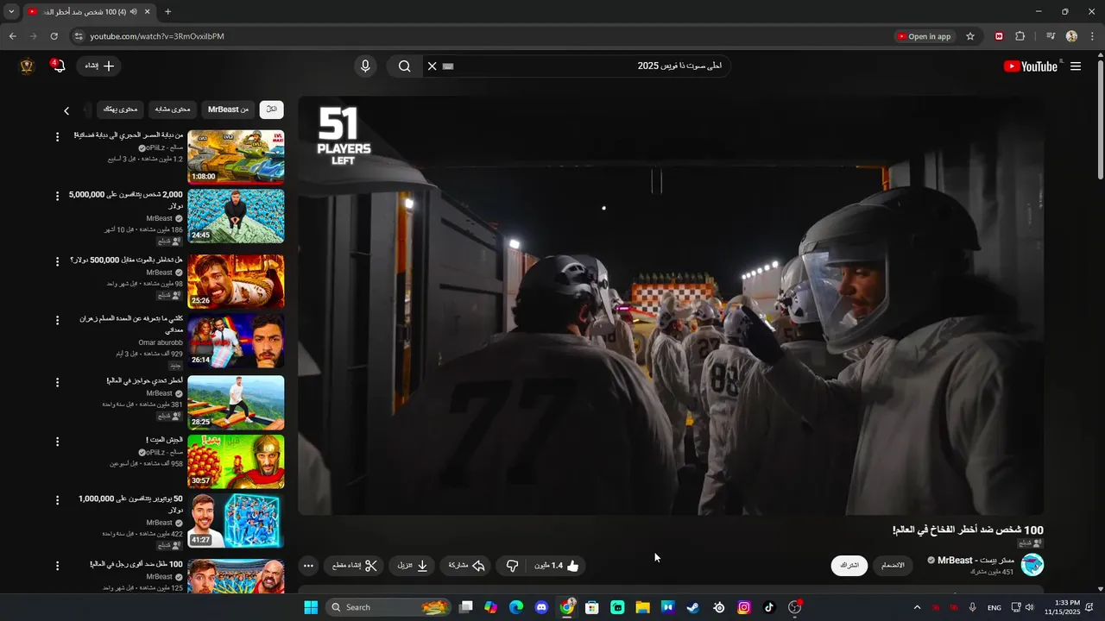This screenshot has width=1105, height=621.
Task: Open the 2,000 people $5,000,000 video thumbnail
Action: click(236, 216)
